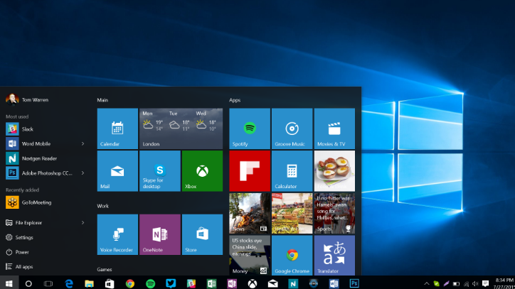Open the Store tile
Screen dimensions: 515x289
(202, 234)
